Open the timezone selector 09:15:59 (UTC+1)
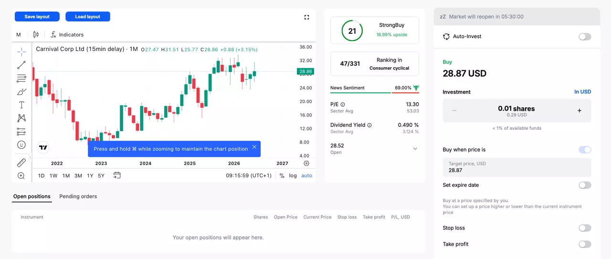The image size is (611, 259). [249, 176]
